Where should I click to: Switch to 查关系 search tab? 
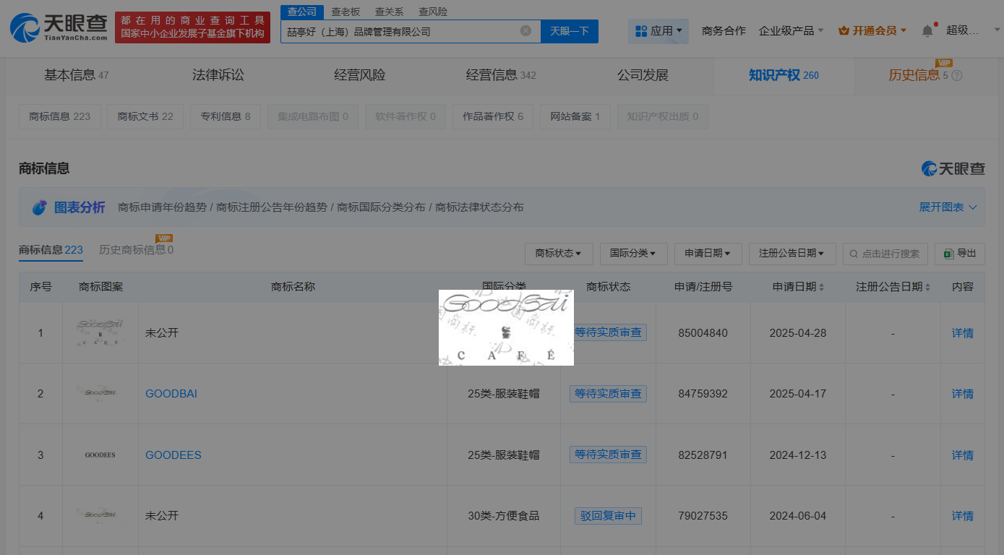pos(390,12)
